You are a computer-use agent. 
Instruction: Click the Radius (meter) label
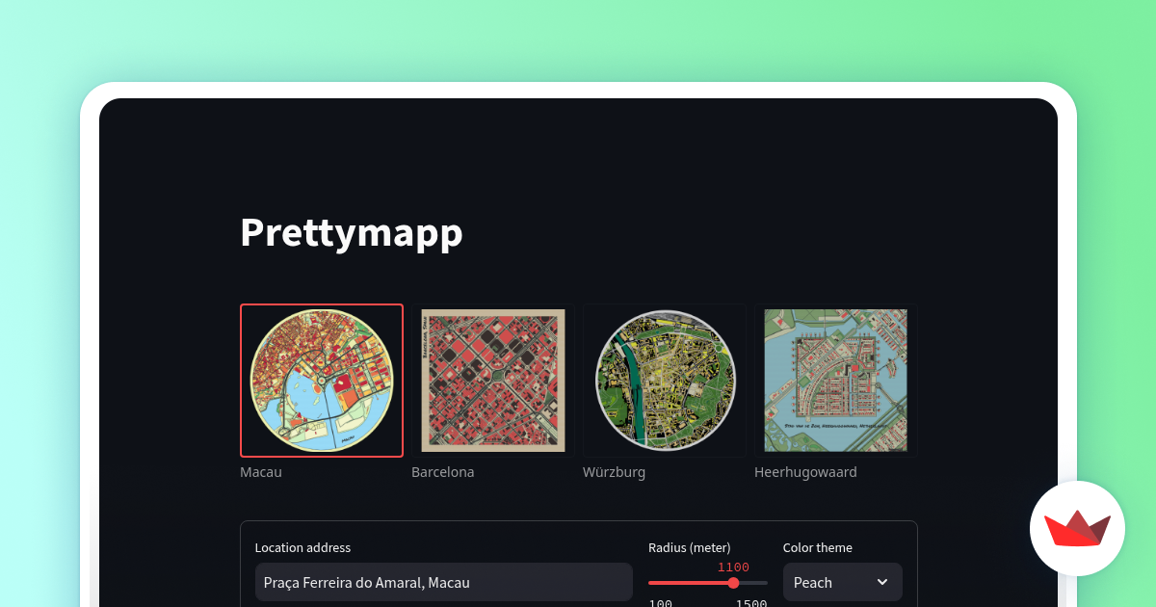pos(690,547)
